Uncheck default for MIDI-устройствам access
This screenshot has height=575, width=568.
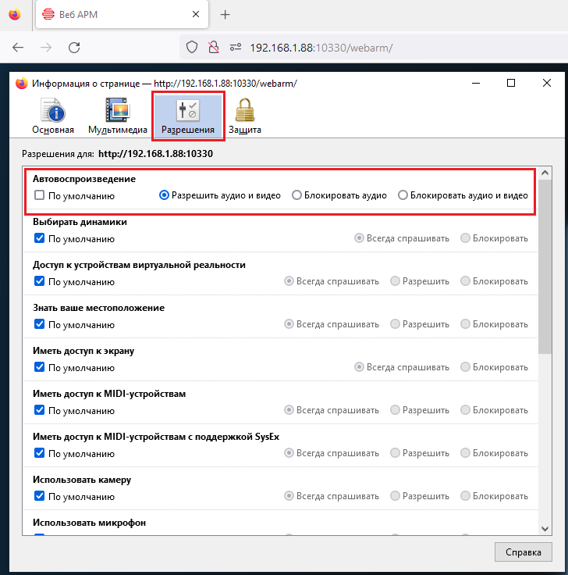point(39,410)
